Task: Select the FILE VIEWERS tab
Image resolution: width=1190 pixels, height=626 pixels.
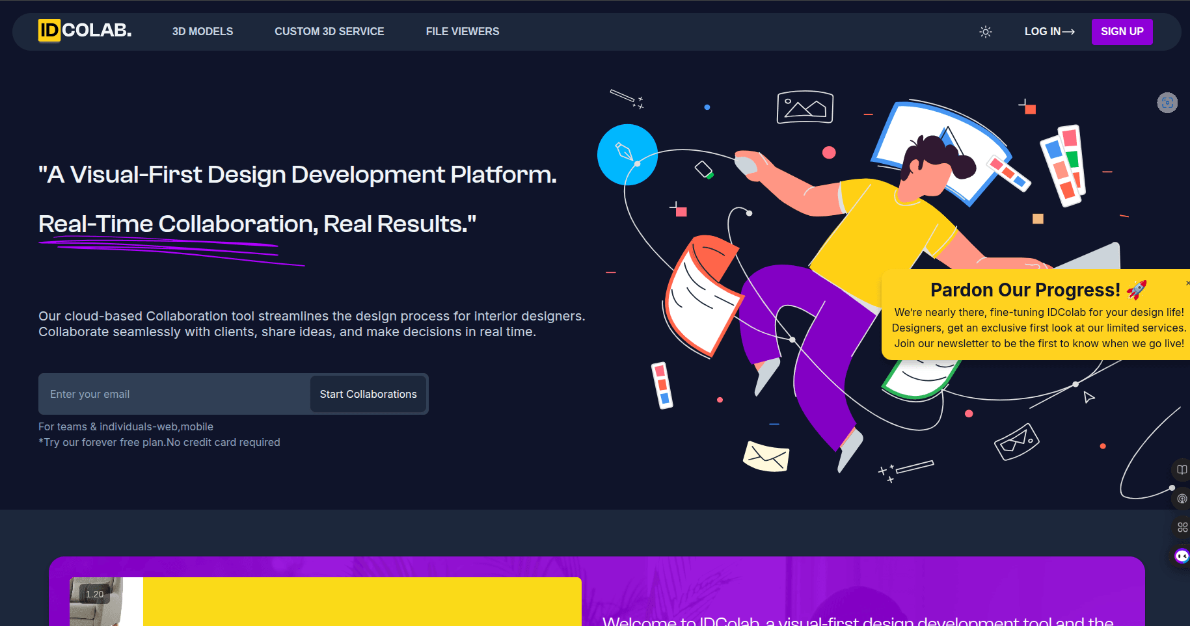Action: pos(462,31)
